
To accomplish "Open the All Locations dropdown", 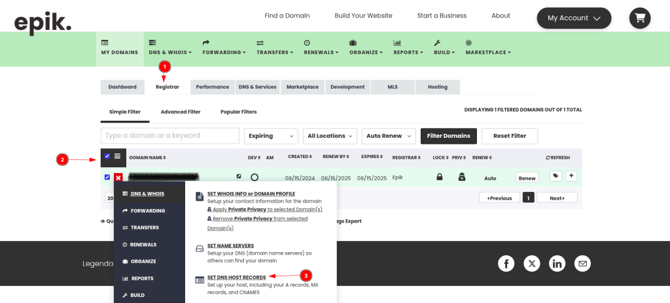I will (x=330, y=136).
